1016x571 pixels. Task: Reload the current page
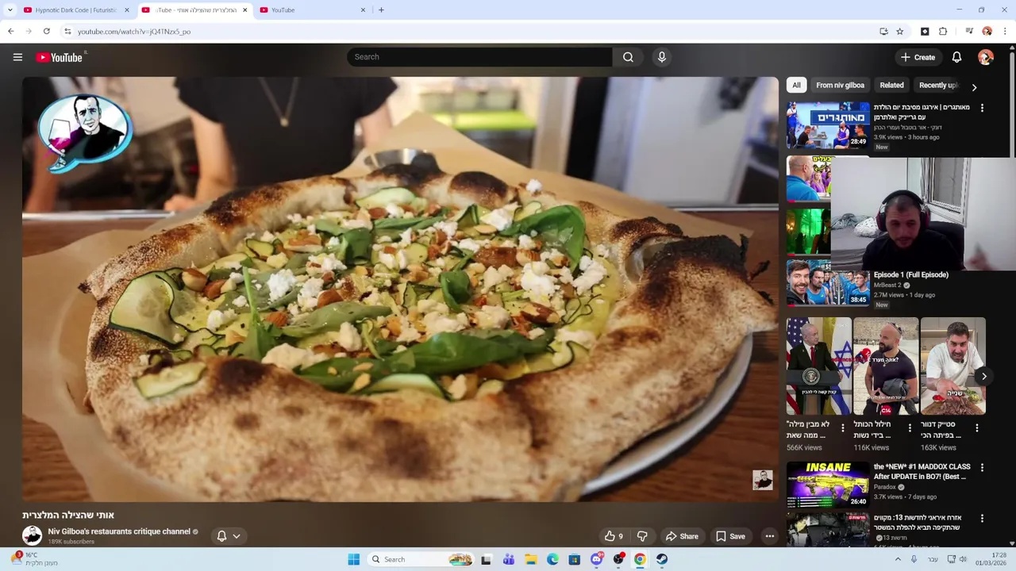[x=47, y=32]
